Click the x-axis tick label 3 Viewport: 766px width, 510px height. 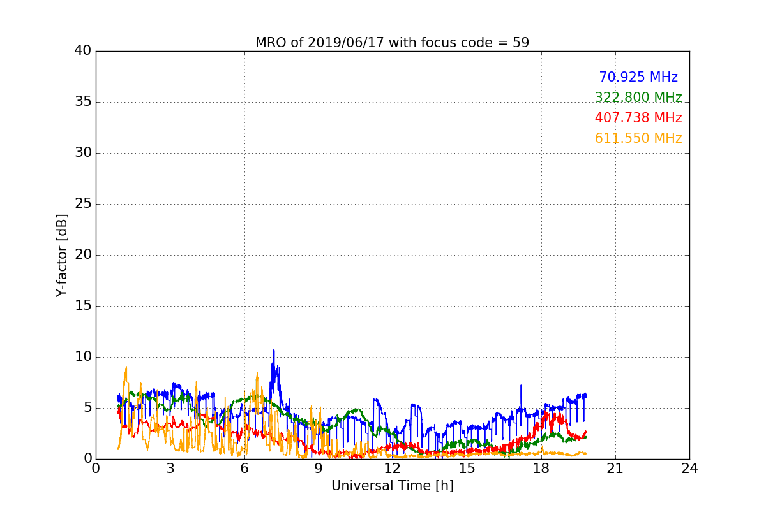(x=170, y=469)
